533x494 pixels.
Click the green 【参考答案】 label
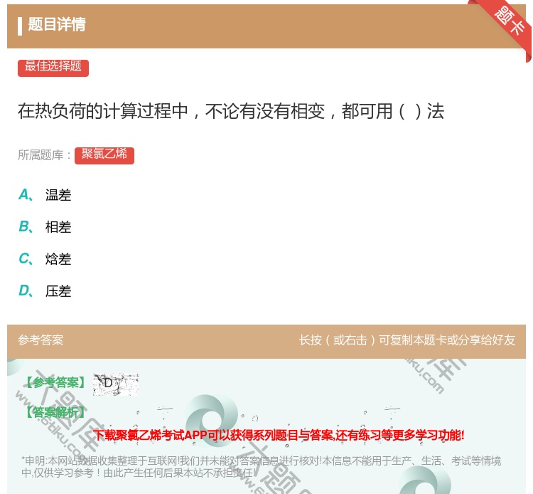coord(55,383)
